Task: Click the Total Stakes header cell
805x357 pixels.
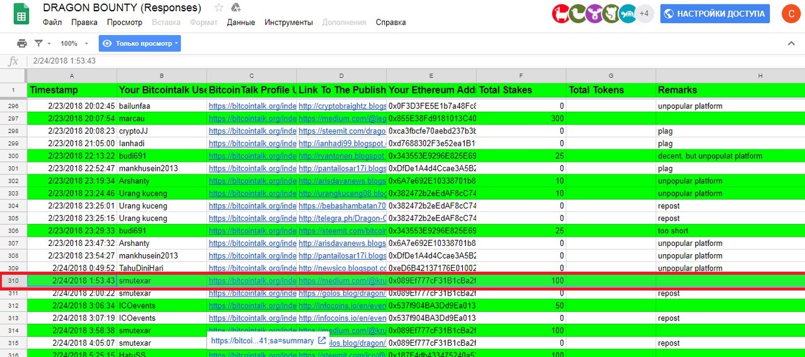Action: (521, 90)
